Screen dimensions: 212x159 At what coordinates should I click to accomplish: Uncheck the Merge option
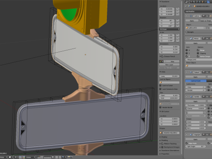(198, 50)
